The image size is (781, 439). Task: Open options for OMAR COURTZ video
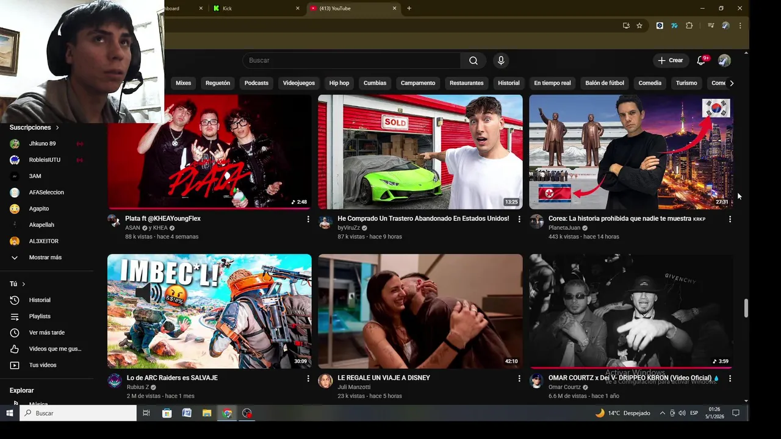(730, 379)
